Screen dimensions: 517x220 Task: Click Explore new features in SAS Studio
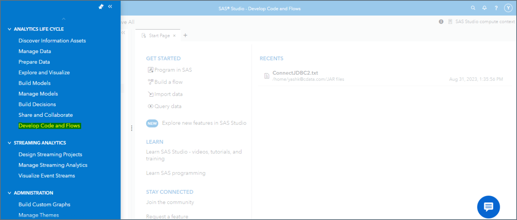(204, 123)
